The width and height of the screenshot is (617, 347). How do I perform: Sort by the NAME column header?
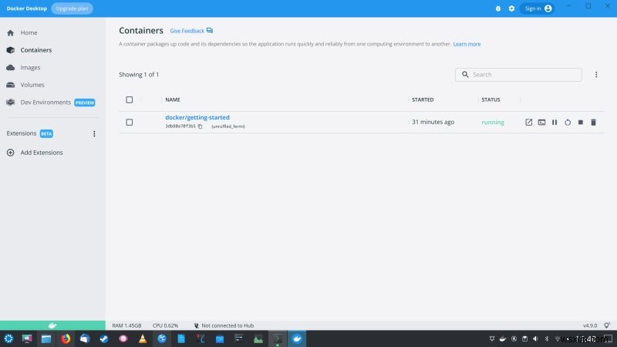pyautogui.click(x=173, y=99)
